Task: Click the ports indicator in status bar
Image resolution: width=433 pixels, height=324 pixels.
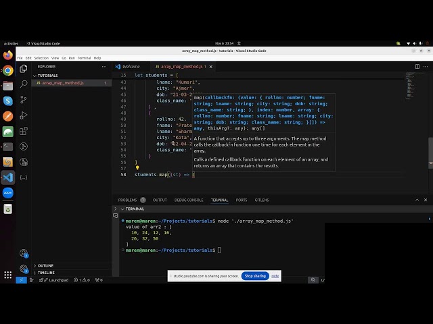Action: 99,280
